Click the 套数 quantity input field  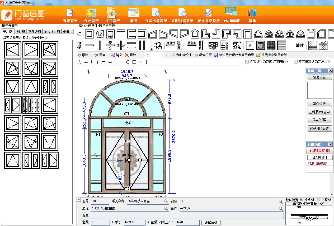tap(100, 223)
